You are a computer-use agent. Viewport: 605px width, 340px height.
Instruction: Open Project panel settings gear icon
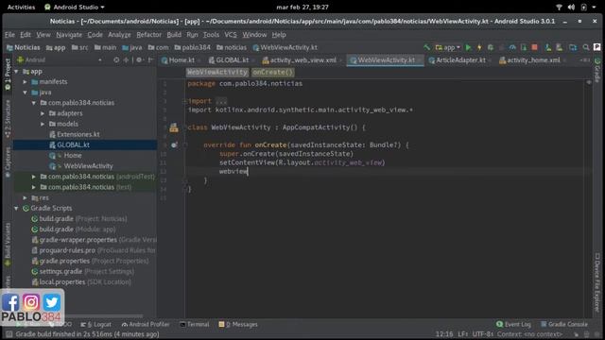point(139,60)
